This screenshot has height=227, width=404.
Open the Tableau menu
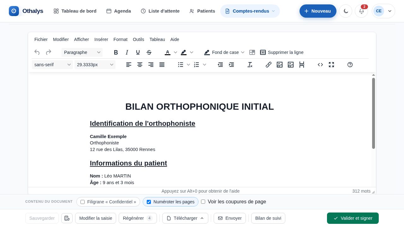[x=157, y=39]
